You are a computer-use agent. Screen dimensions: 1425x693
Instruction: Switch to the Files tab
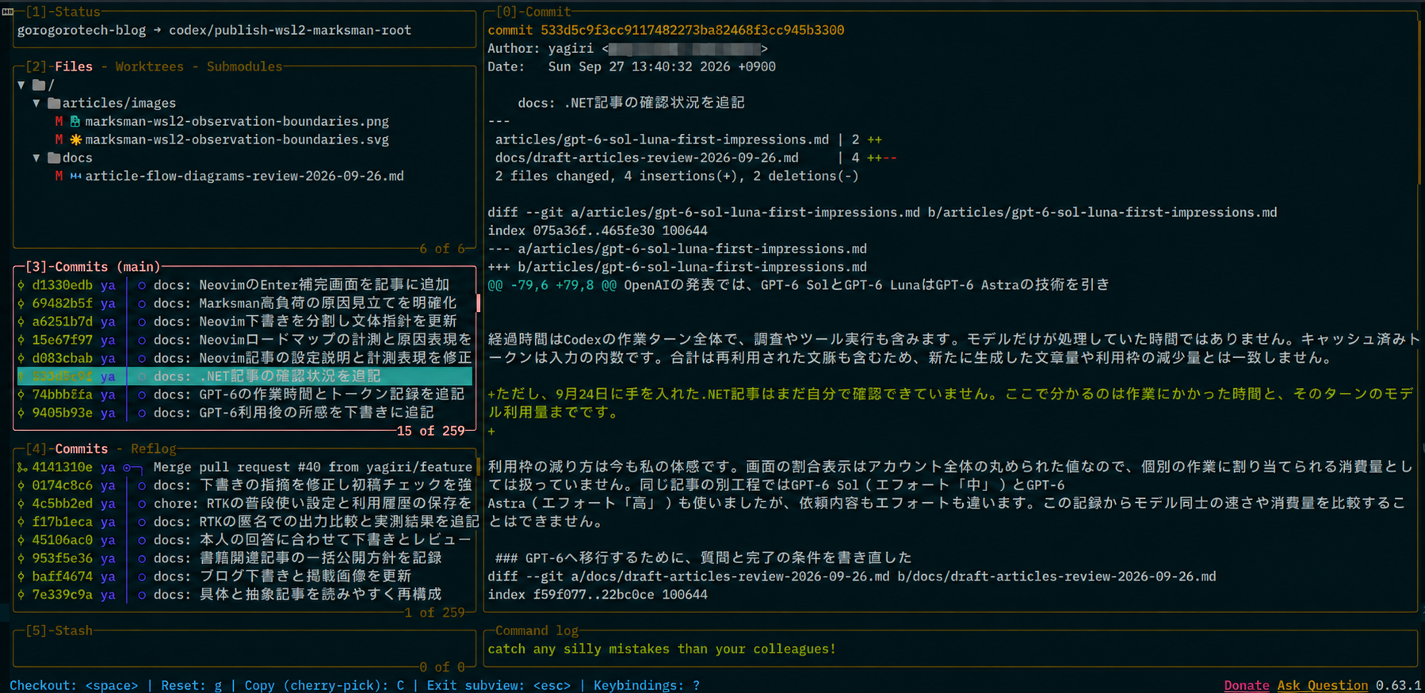74,67
